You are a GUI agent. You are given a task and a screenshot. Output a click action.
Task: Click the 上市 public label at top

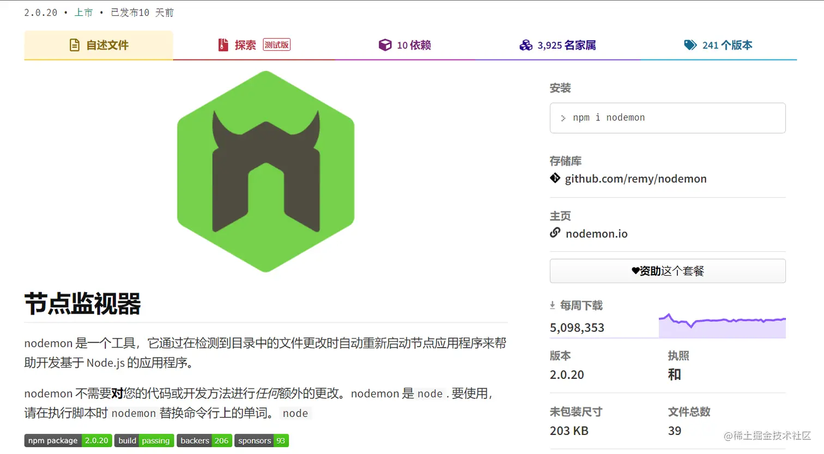point(83,13)
